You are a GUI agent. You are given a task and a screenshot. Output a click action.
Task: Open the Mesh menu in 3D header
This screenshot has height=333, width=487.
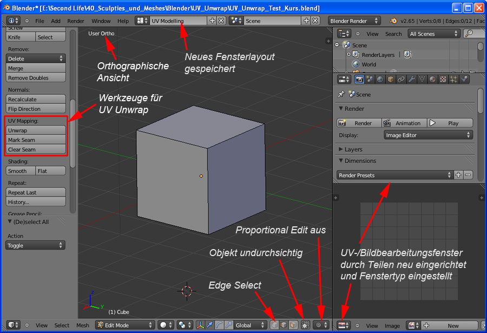pos(82,325)
